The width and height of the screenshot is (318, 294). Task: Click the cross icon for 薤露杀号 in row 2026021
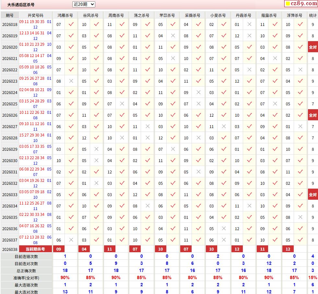[275, 58]
